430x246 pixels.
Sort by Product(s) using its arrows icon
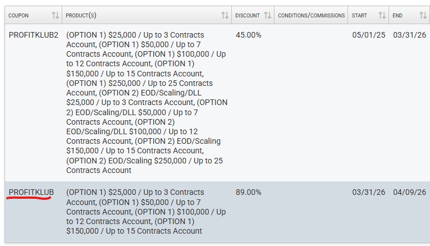[x=225, y=16]
